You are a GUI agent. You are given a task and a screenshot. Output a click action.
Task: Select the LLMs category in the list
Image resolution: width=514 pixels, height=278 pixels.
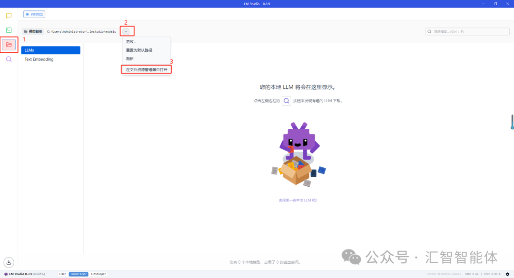(x=51, y=50)
